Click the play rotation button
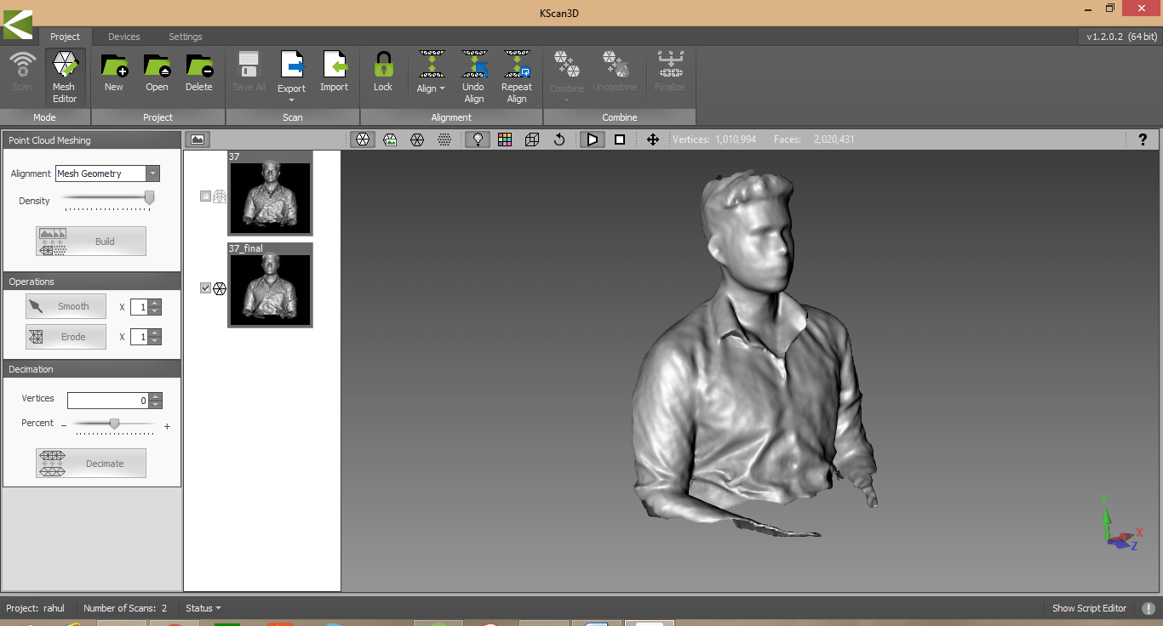This screenshot has height=626, width=1163. pos(593,139)
